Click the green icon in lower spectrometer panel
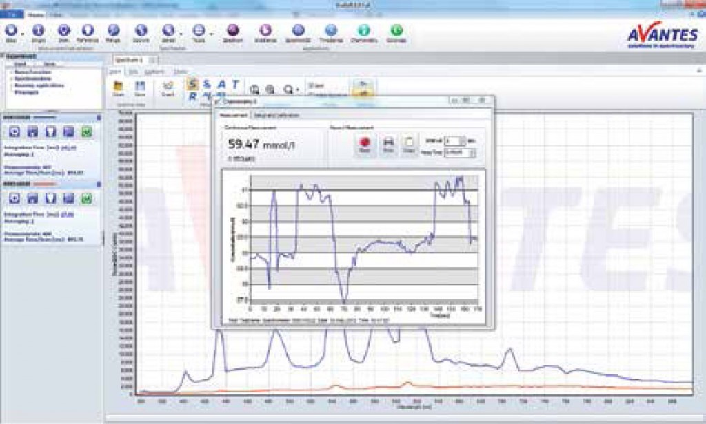The width and height of the screenshot is (706, 424). [87, 198]
